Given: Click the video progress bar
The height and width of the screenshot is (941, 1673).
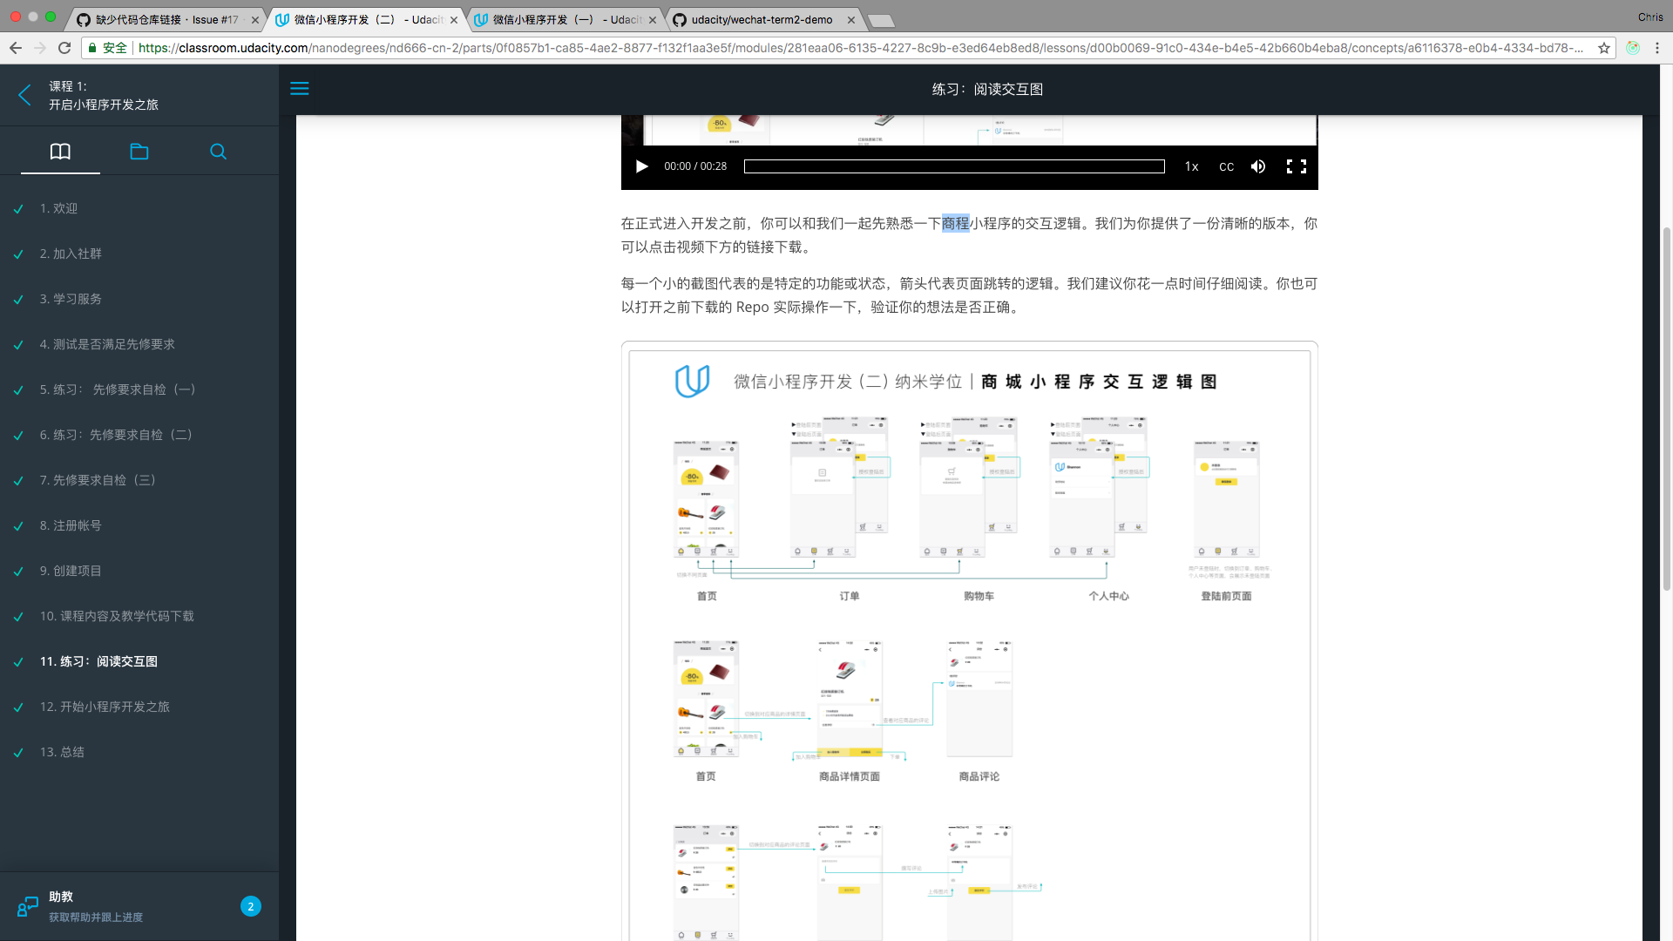Looking at the screenshot, I should point(955,166).
